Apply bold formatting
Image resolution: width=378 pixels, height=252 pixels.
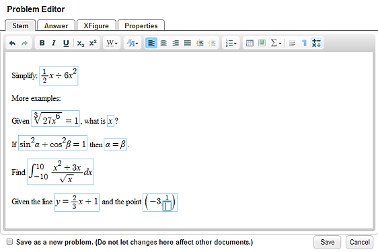coord(42,43)
